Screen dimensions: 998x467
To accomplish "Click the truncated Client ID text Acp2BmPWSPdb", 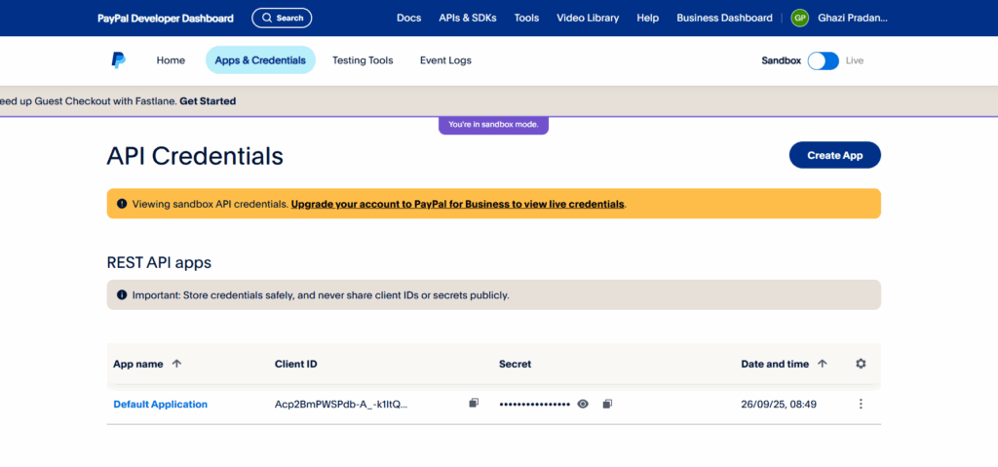I will click(x=341, y=404).
